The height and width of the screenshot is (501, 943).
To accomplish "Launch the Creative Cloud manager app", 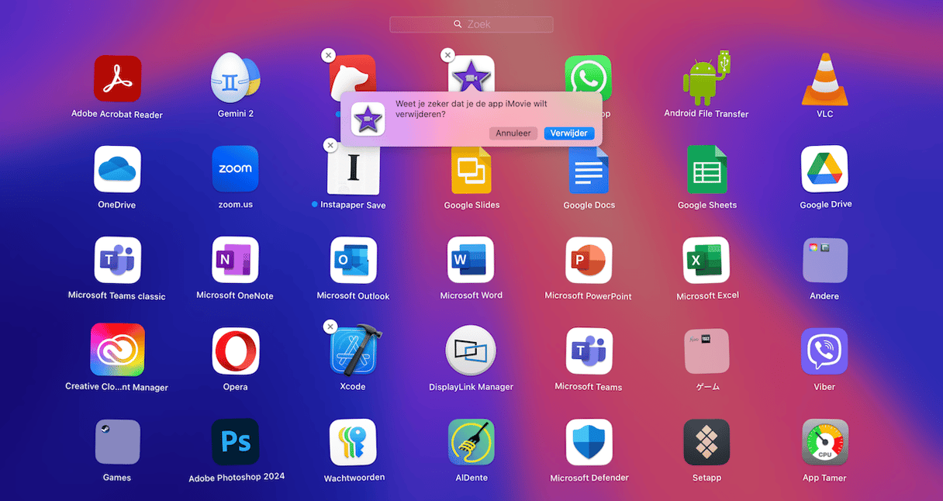I will coord(117,351).
